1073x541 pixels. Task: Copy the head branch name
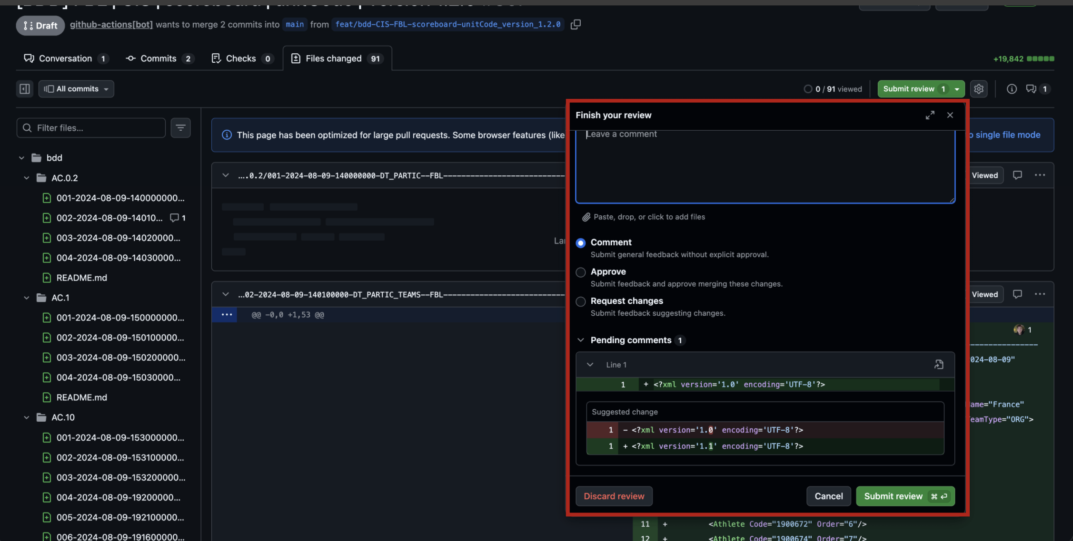coord(576,24)
